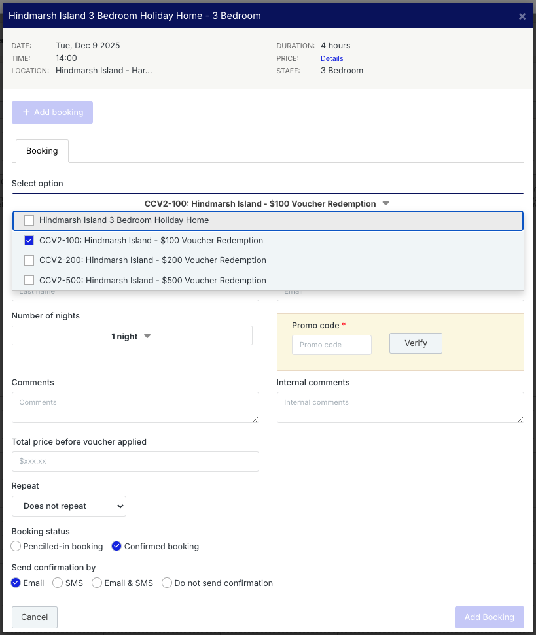Viewport: 536px width, 635px height.
Task: Click the Cancel button
Action: click(35, 617)
